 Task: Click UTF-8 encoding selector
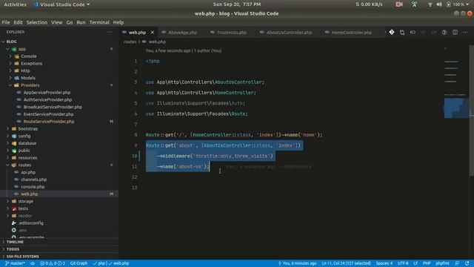403,263
